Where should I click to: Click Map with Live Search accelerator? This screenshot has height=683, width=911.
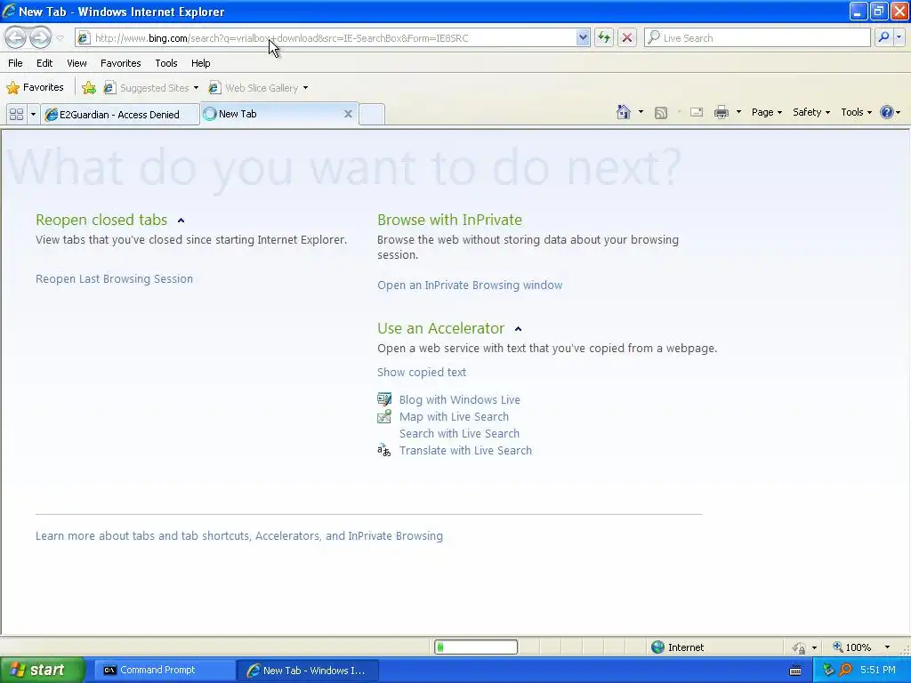point(454,416)
